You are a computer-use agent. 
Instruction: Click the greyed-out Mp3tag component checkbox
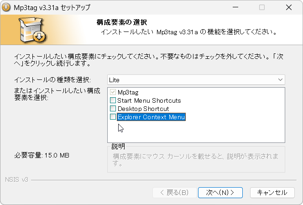pos(113,92)
